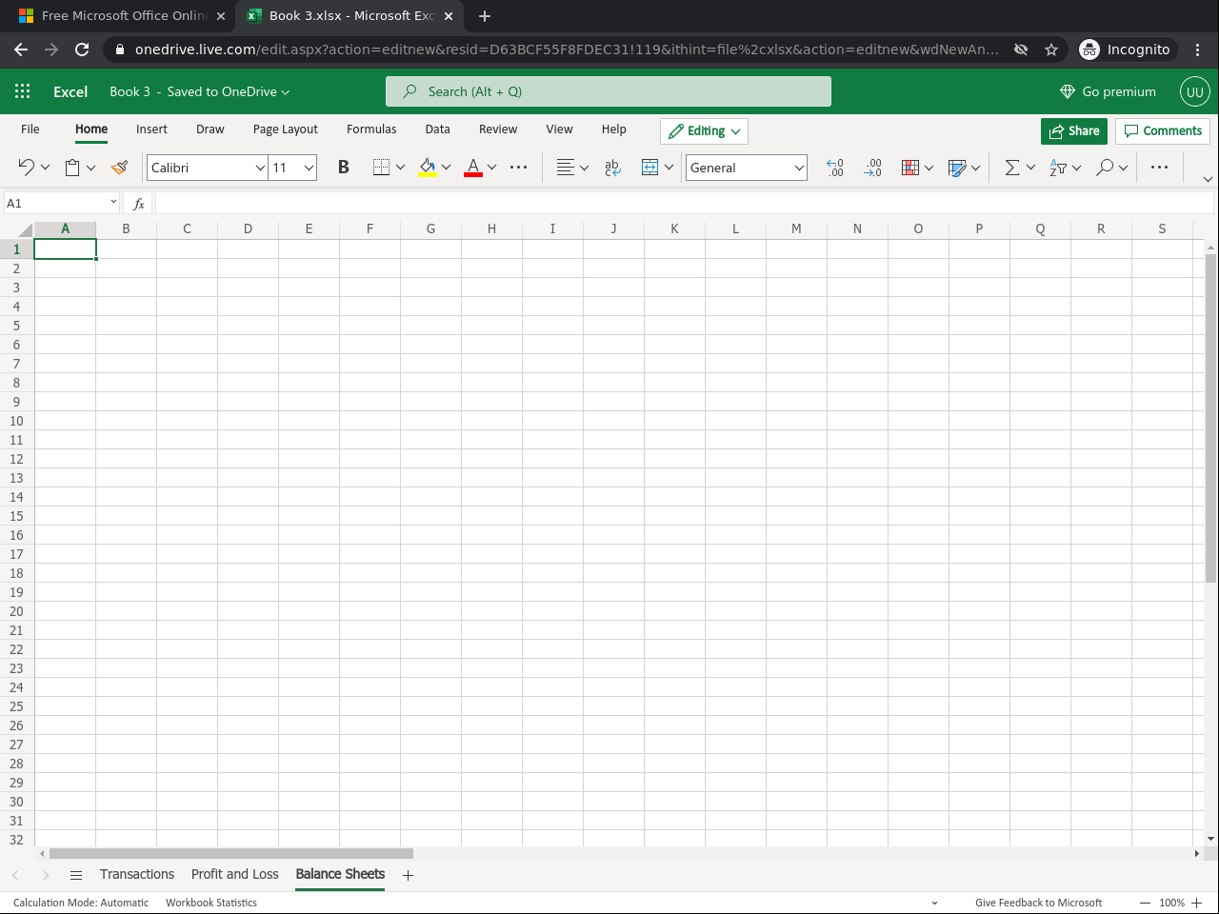Reload the page in Chrome
The width and height of the screenshot is (1219, 914).
tap(82, 50)
